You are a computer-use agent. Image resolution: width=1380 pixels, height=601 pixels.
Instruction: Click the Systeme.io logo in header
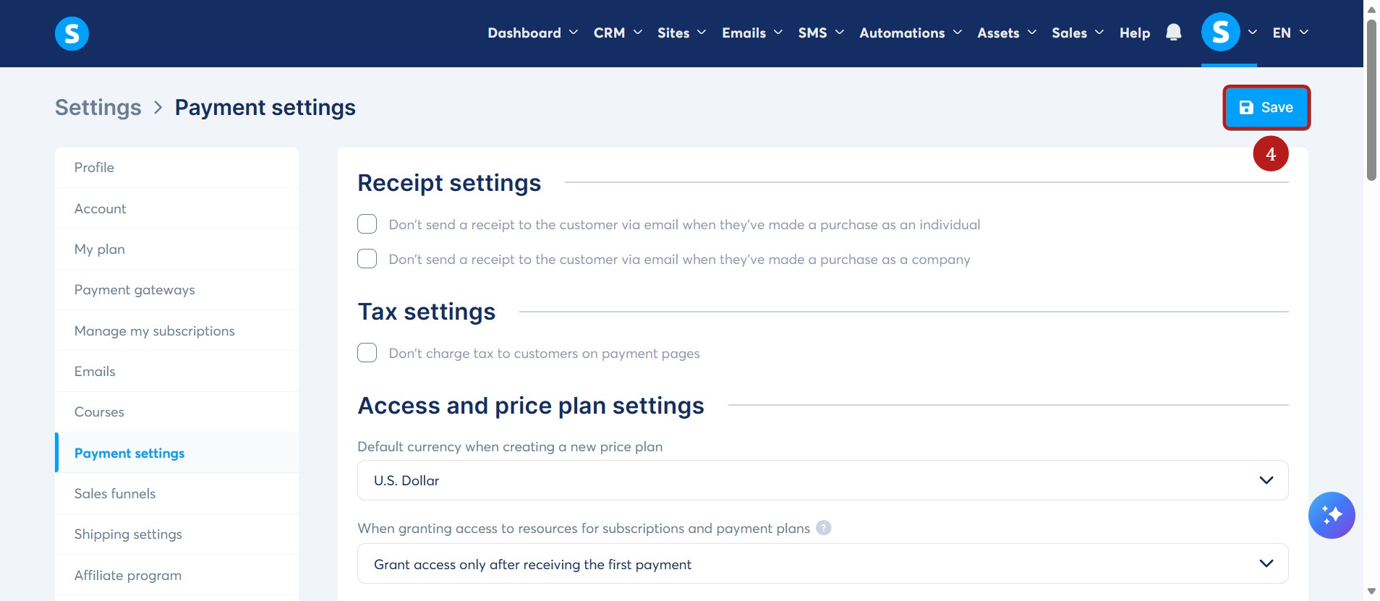point(72,33)
